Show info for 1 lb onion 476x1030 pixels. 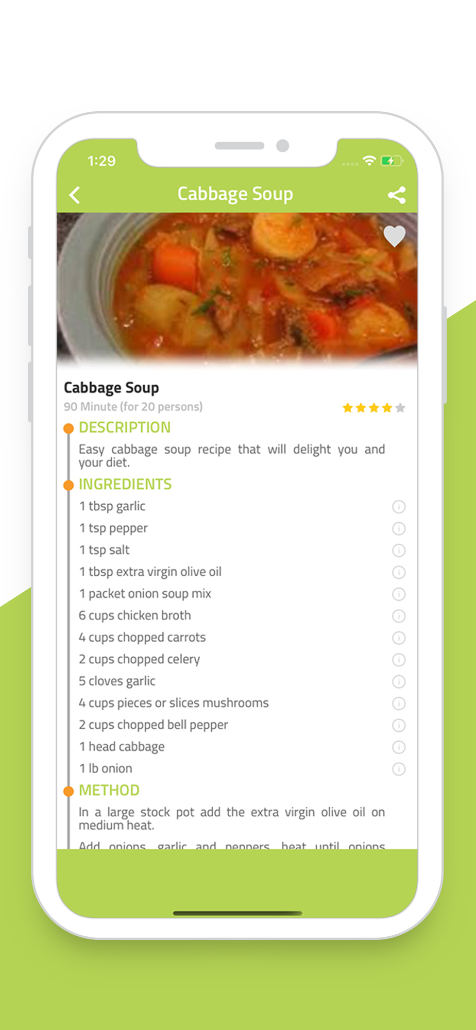coord(399,769)
